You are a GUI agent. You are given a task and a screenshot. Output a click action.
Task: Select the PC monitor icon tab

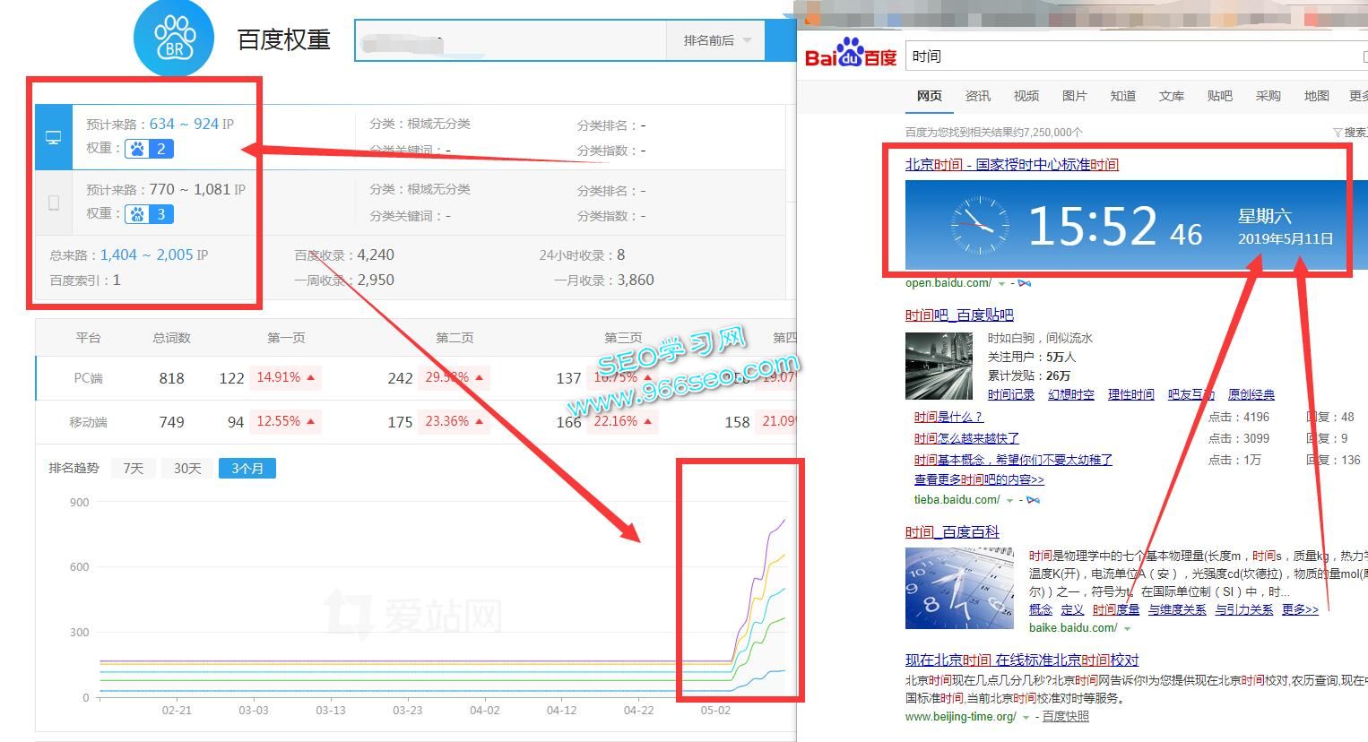pos(54,138)
